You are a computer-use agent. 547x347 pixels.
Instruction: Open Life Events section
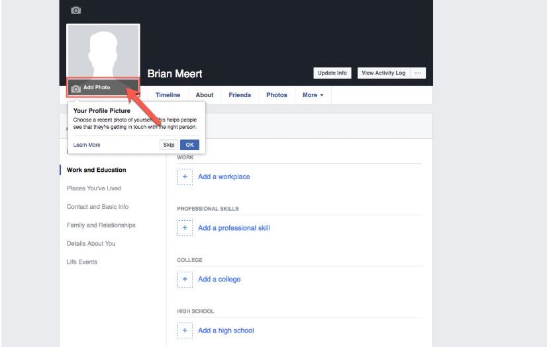pos(82,262)
